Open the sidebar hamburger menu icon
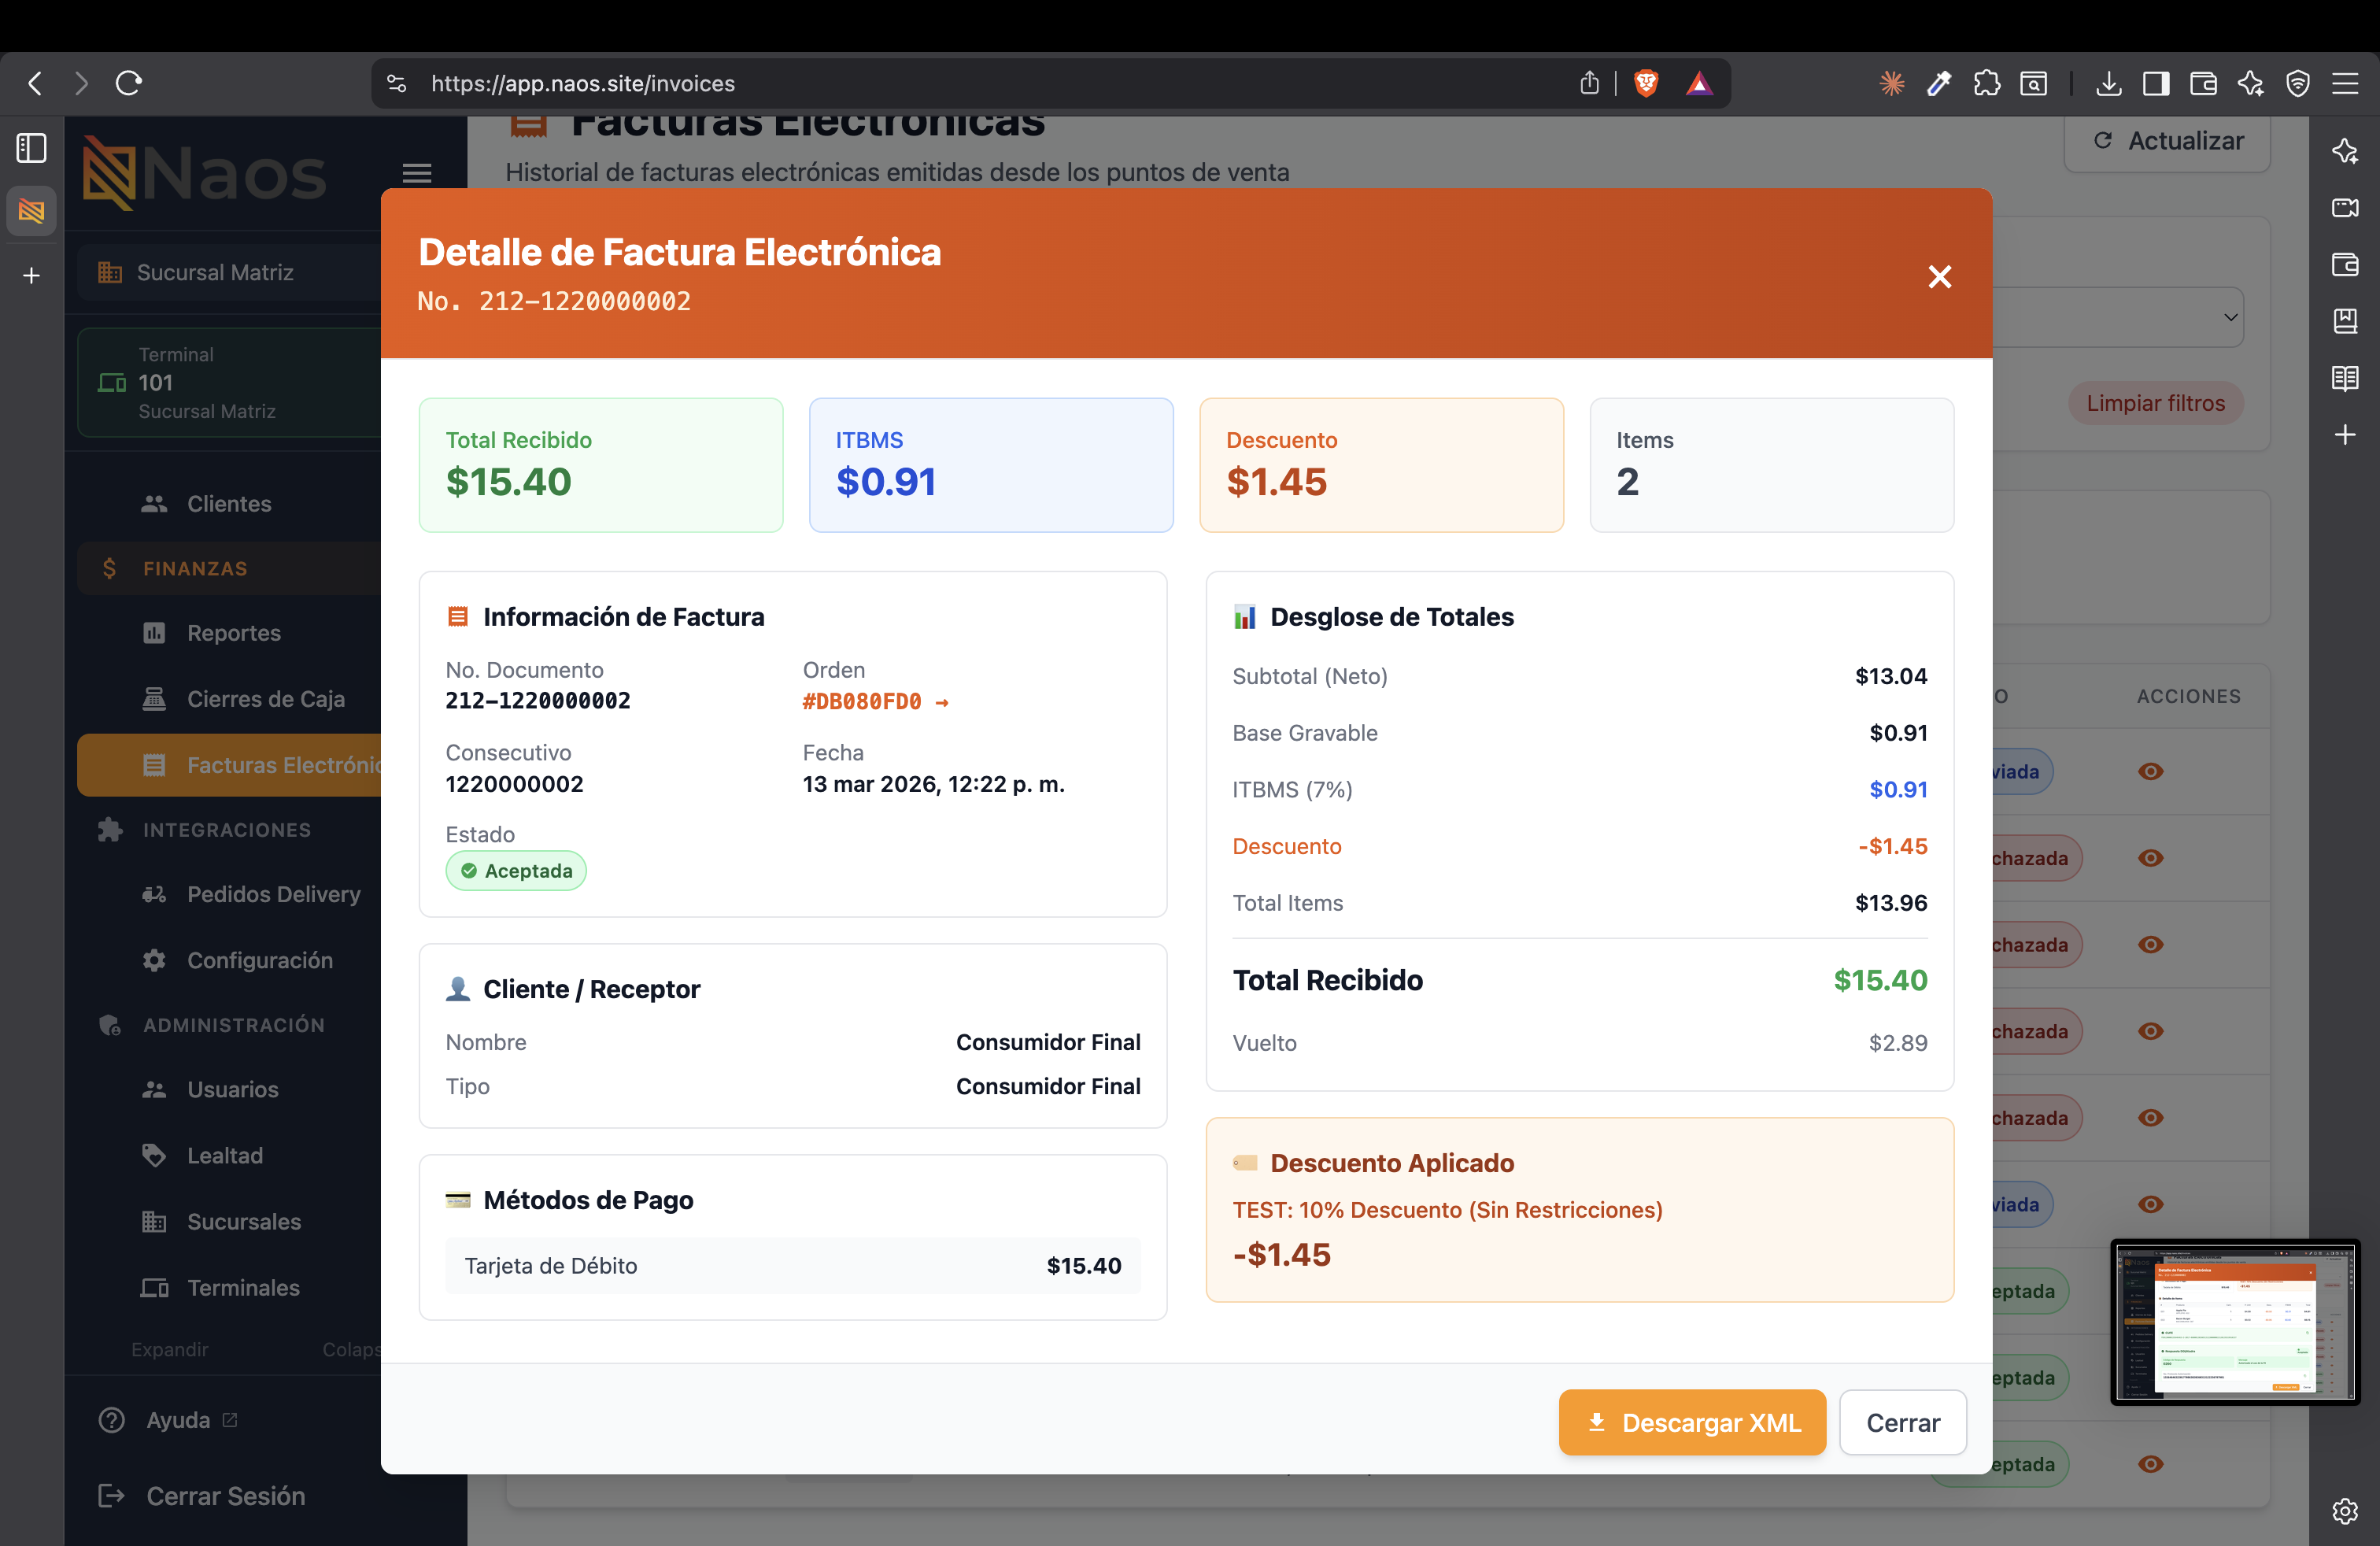 click(x=417, y=174)
